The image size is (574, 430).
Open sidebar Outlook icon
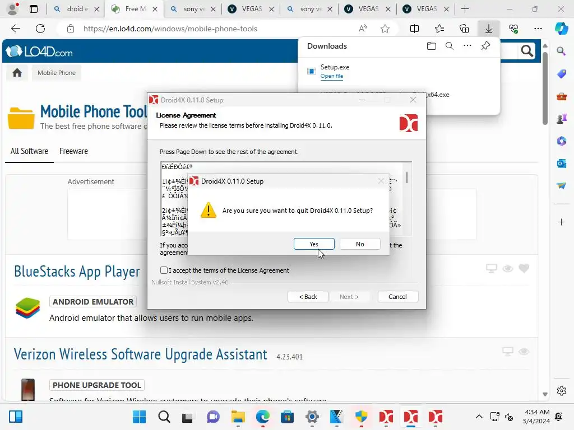point(561,163)
